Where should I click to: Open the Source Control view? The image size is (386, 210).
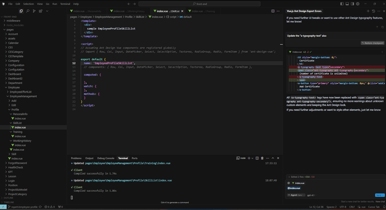[34, 11]
